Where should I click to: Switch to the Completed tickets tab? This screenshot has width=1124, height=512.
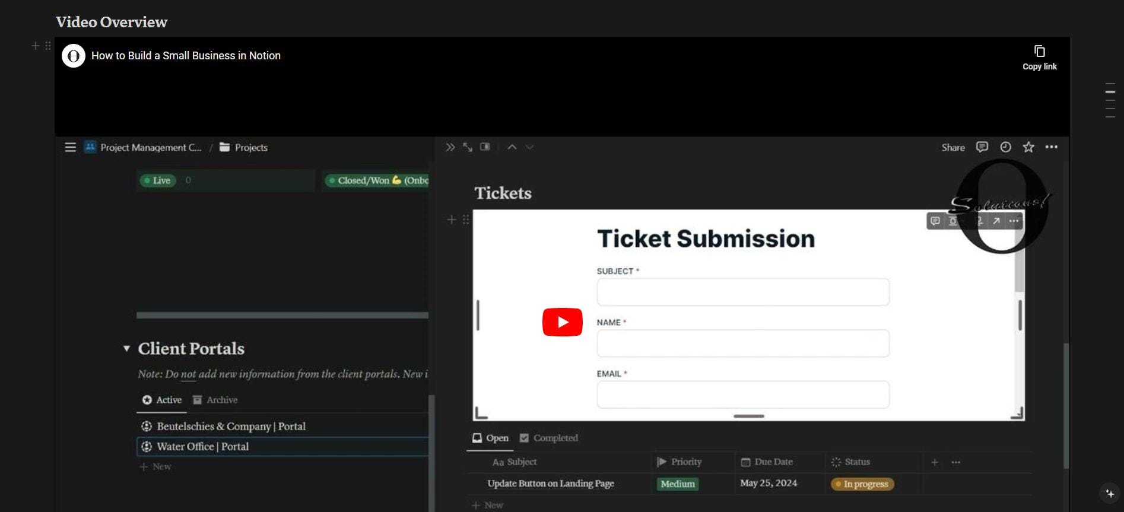549,438
